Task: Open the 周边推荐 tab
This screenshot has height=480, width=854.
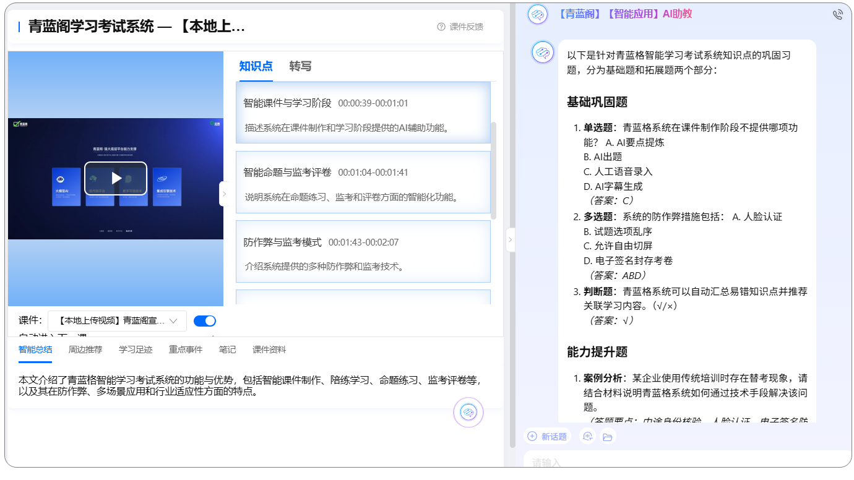Action: [85, 349]
